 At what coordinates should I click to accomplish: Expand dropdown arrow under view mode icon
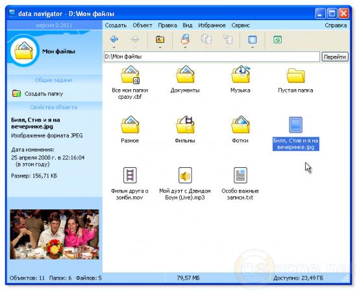click(x=252, y=47)
